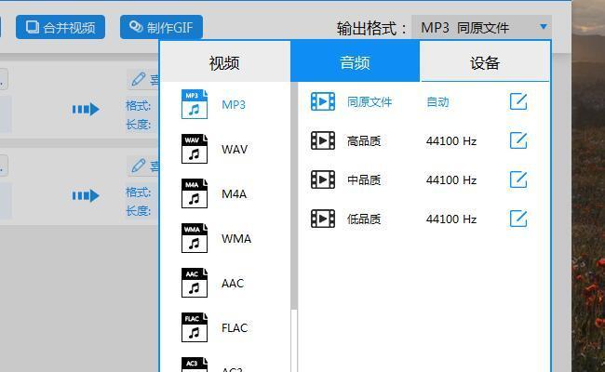Choose the AAC text label

click(233, 284)
